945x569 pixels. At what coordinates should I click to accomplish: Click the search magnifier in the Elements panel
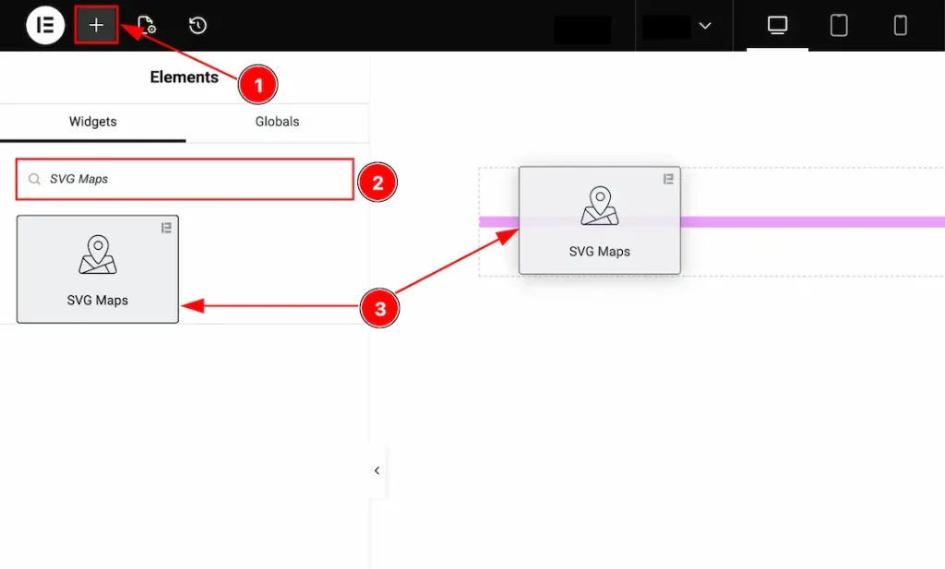[33, 180]
